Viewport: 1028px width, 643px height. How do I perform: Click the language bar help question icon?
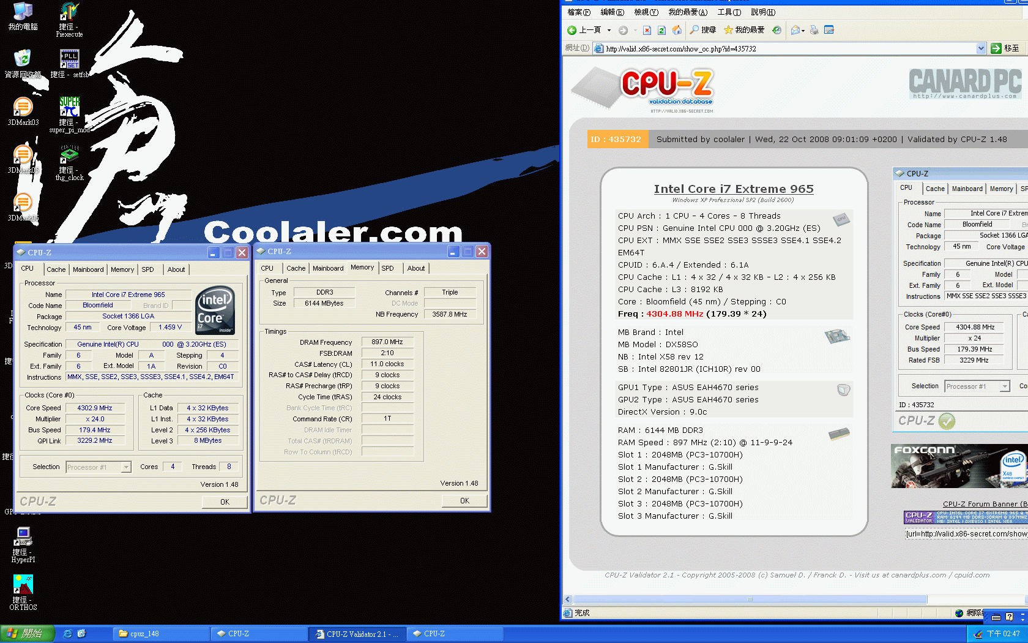point(1009,617)
